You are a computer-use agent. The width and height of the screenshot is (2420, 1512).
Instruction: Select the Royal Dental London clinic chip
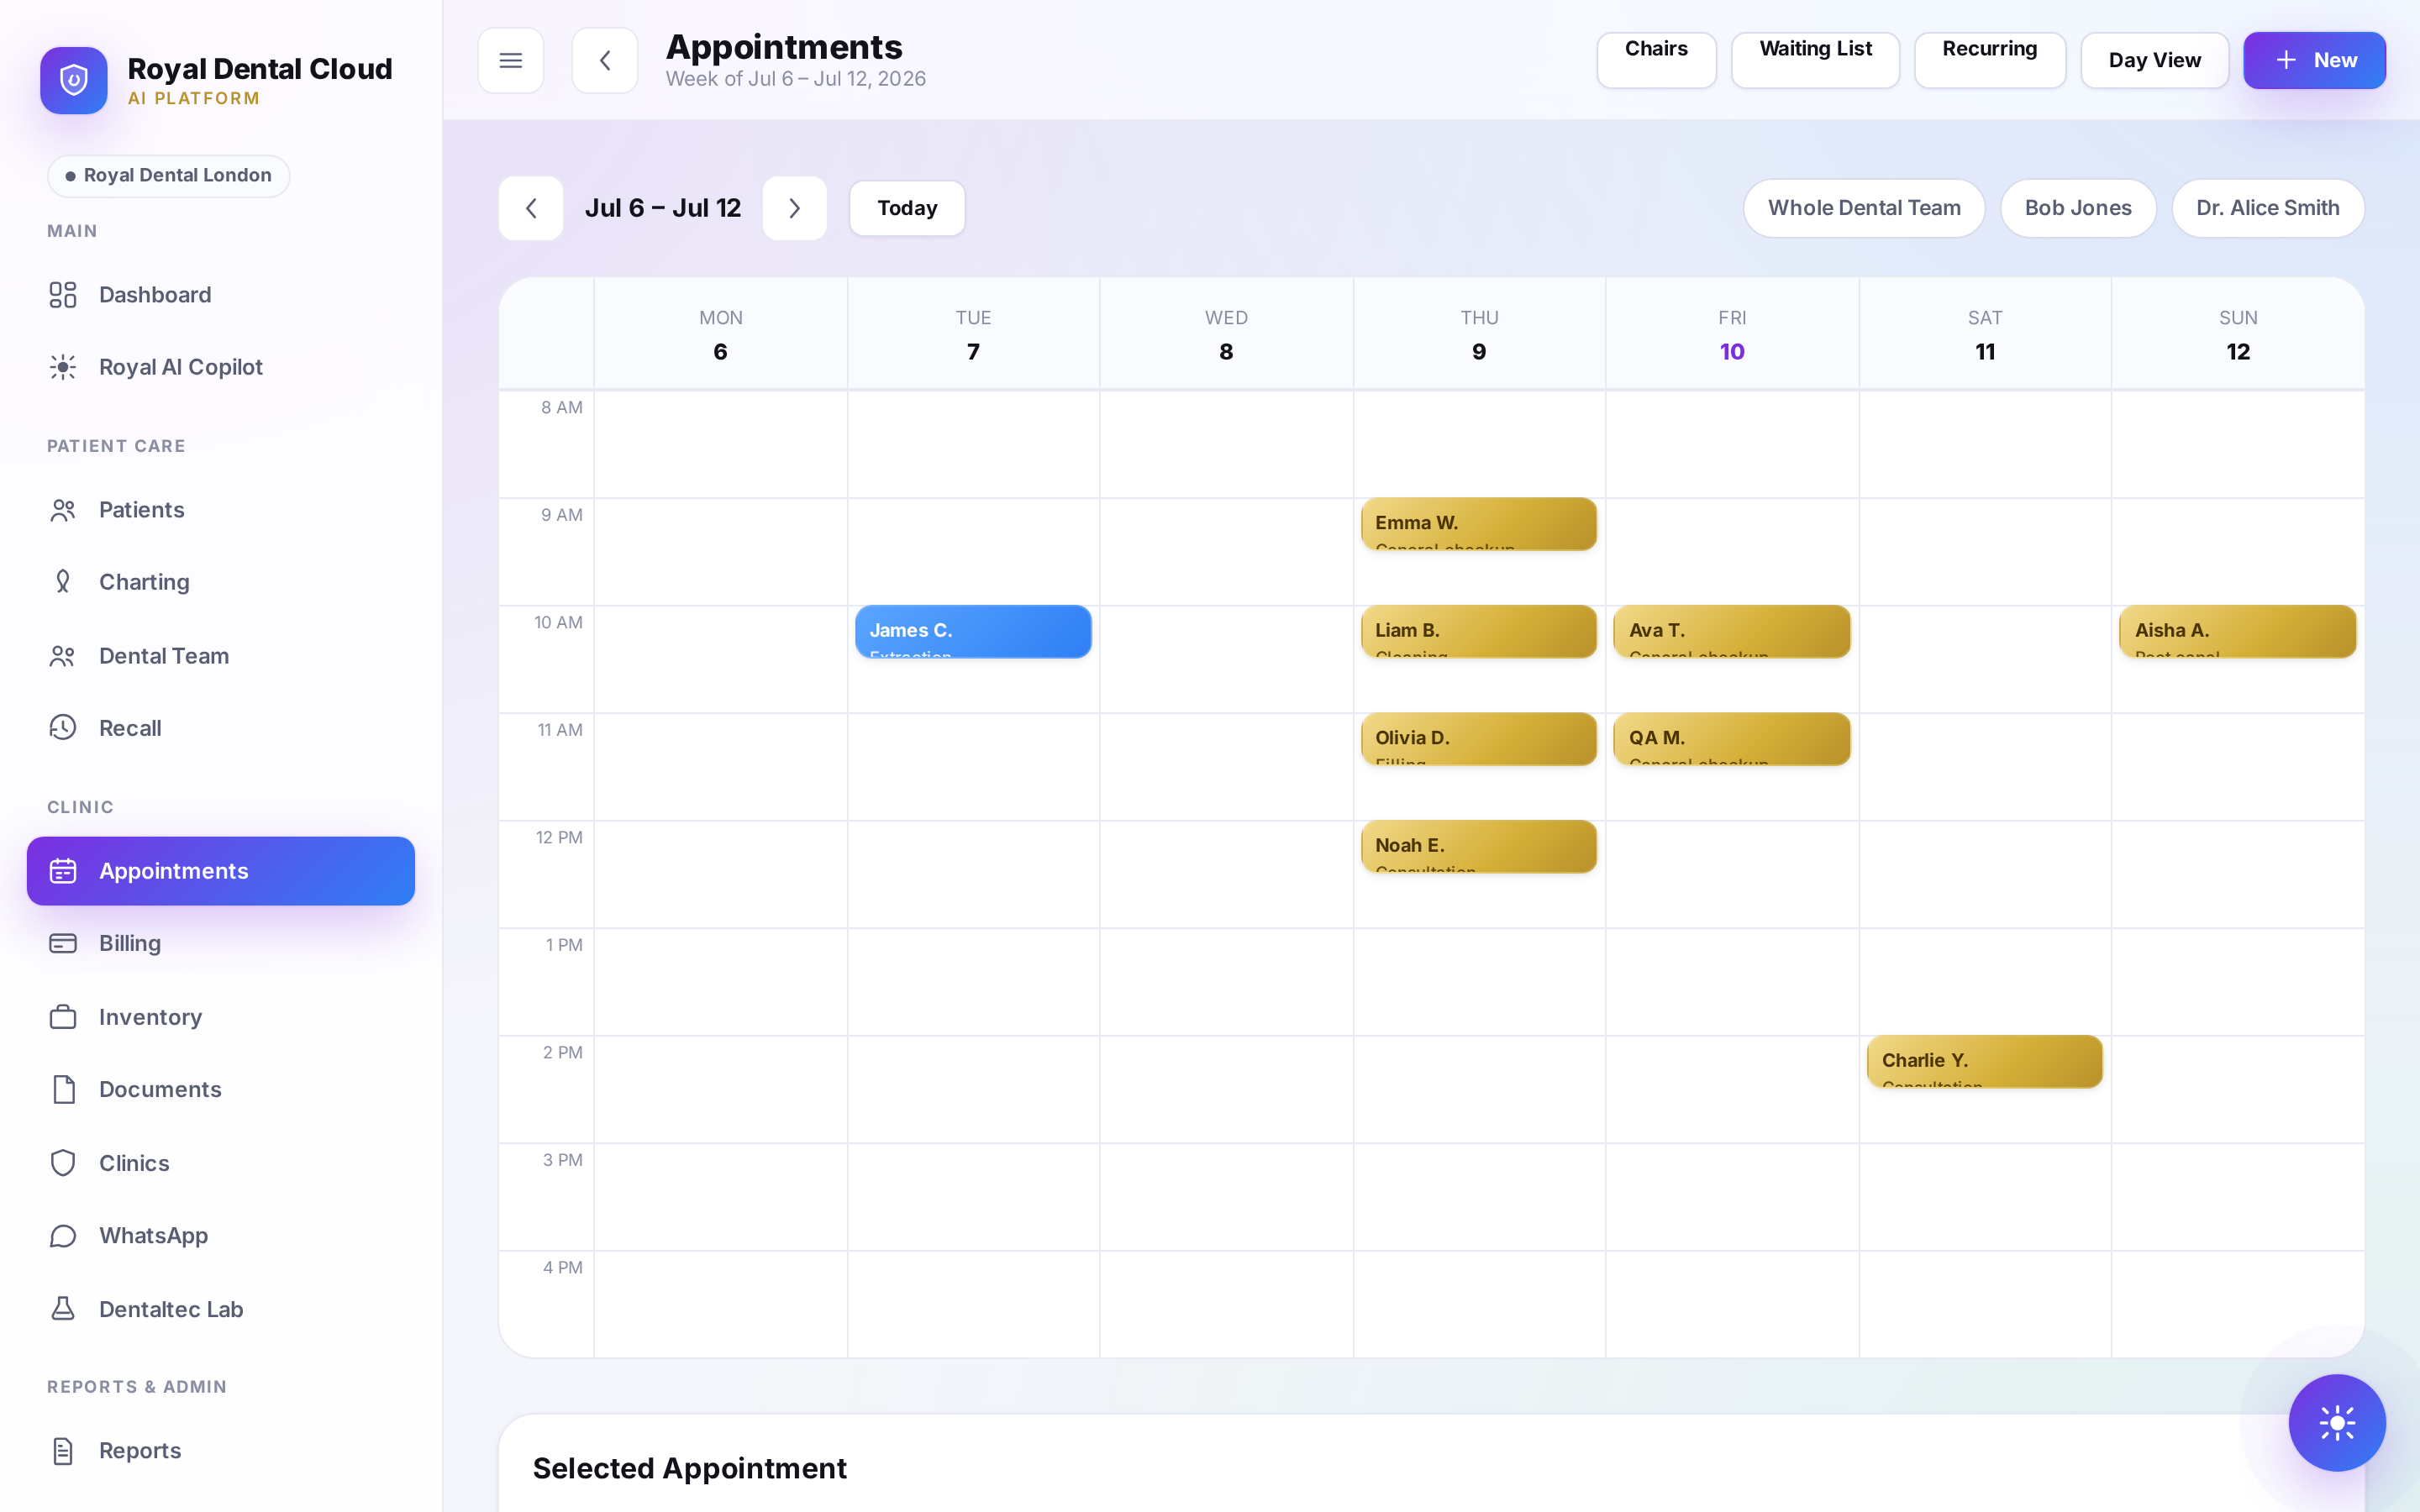[x=168, y=176]
